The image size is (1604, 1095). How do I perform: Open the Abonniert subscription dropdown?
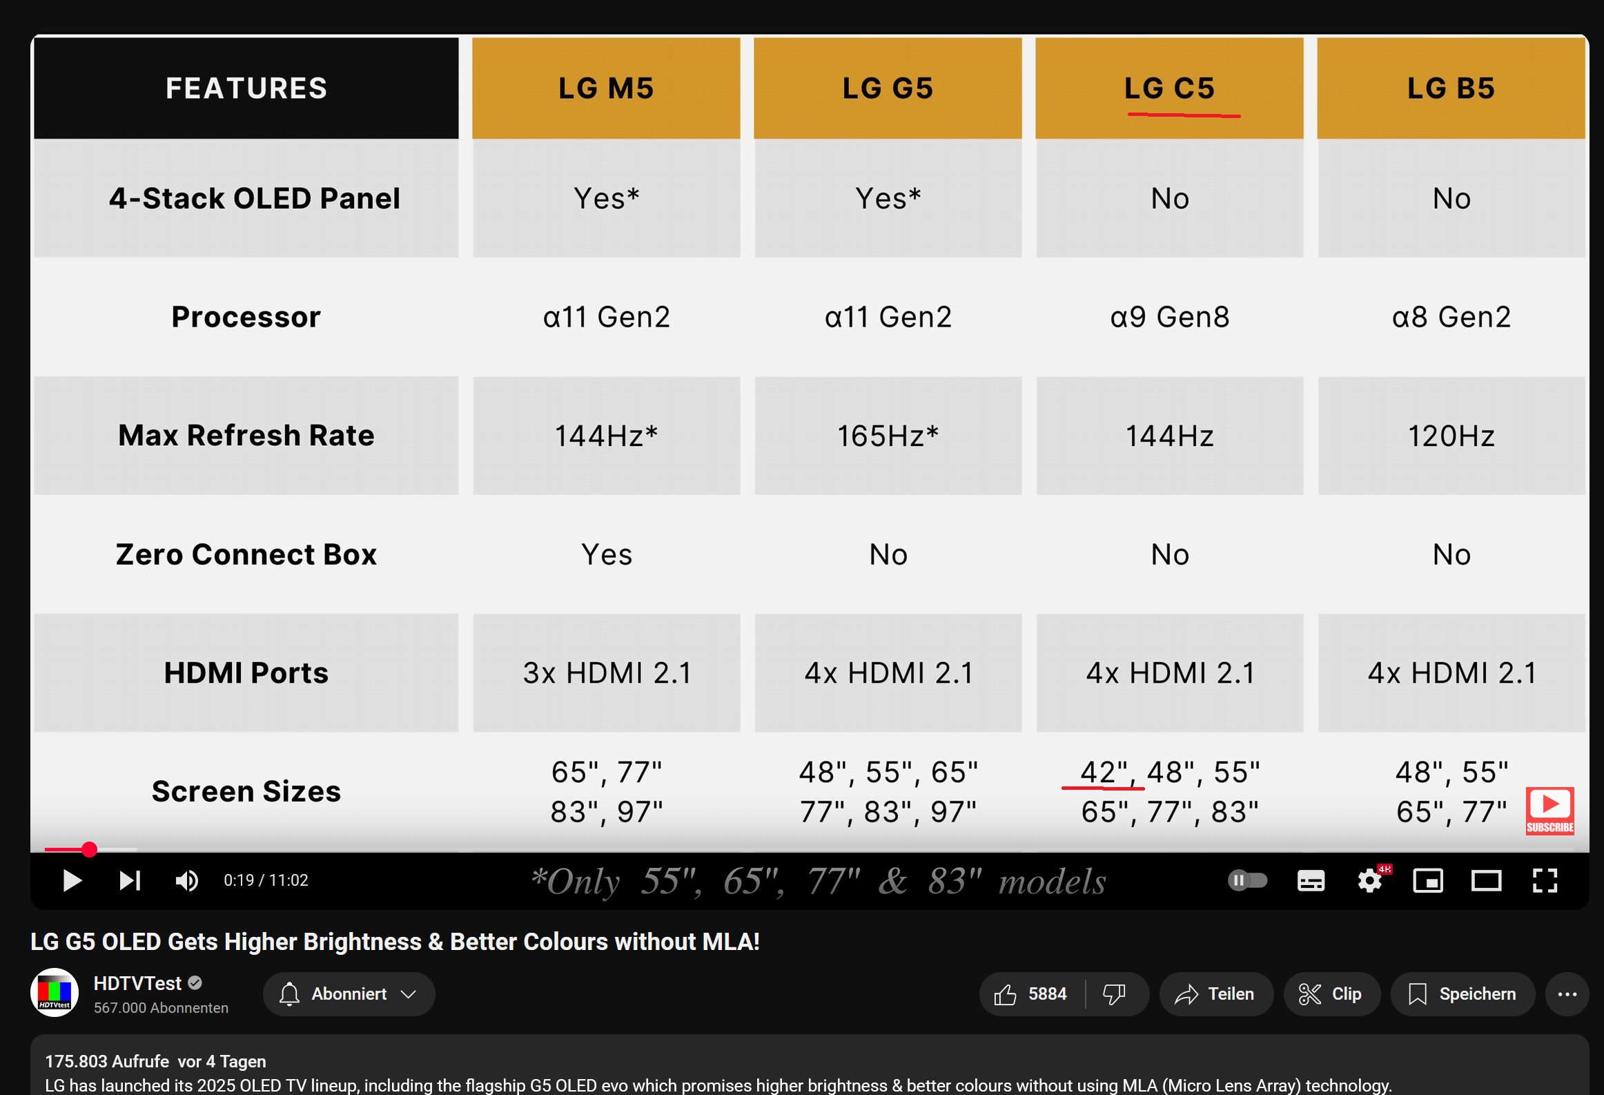[x=349, y=994]
